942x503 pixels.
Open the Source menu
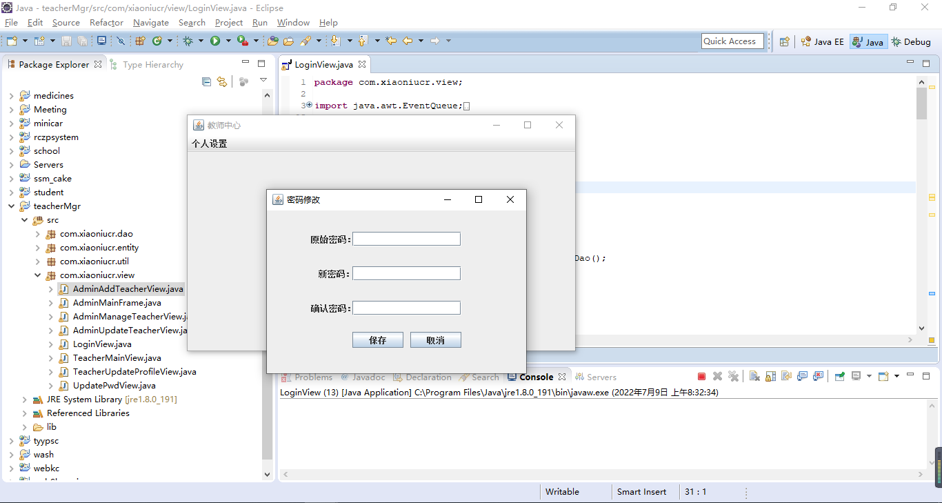point(66,22)
